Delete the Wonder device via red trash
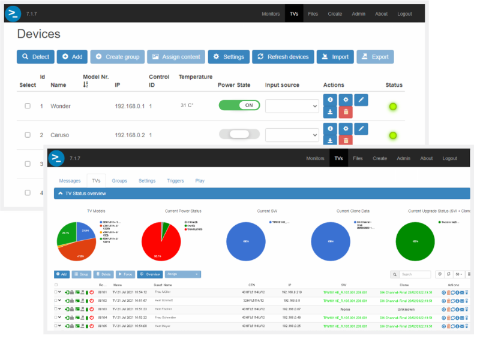The image size is (480, 342). coord(346,112)
